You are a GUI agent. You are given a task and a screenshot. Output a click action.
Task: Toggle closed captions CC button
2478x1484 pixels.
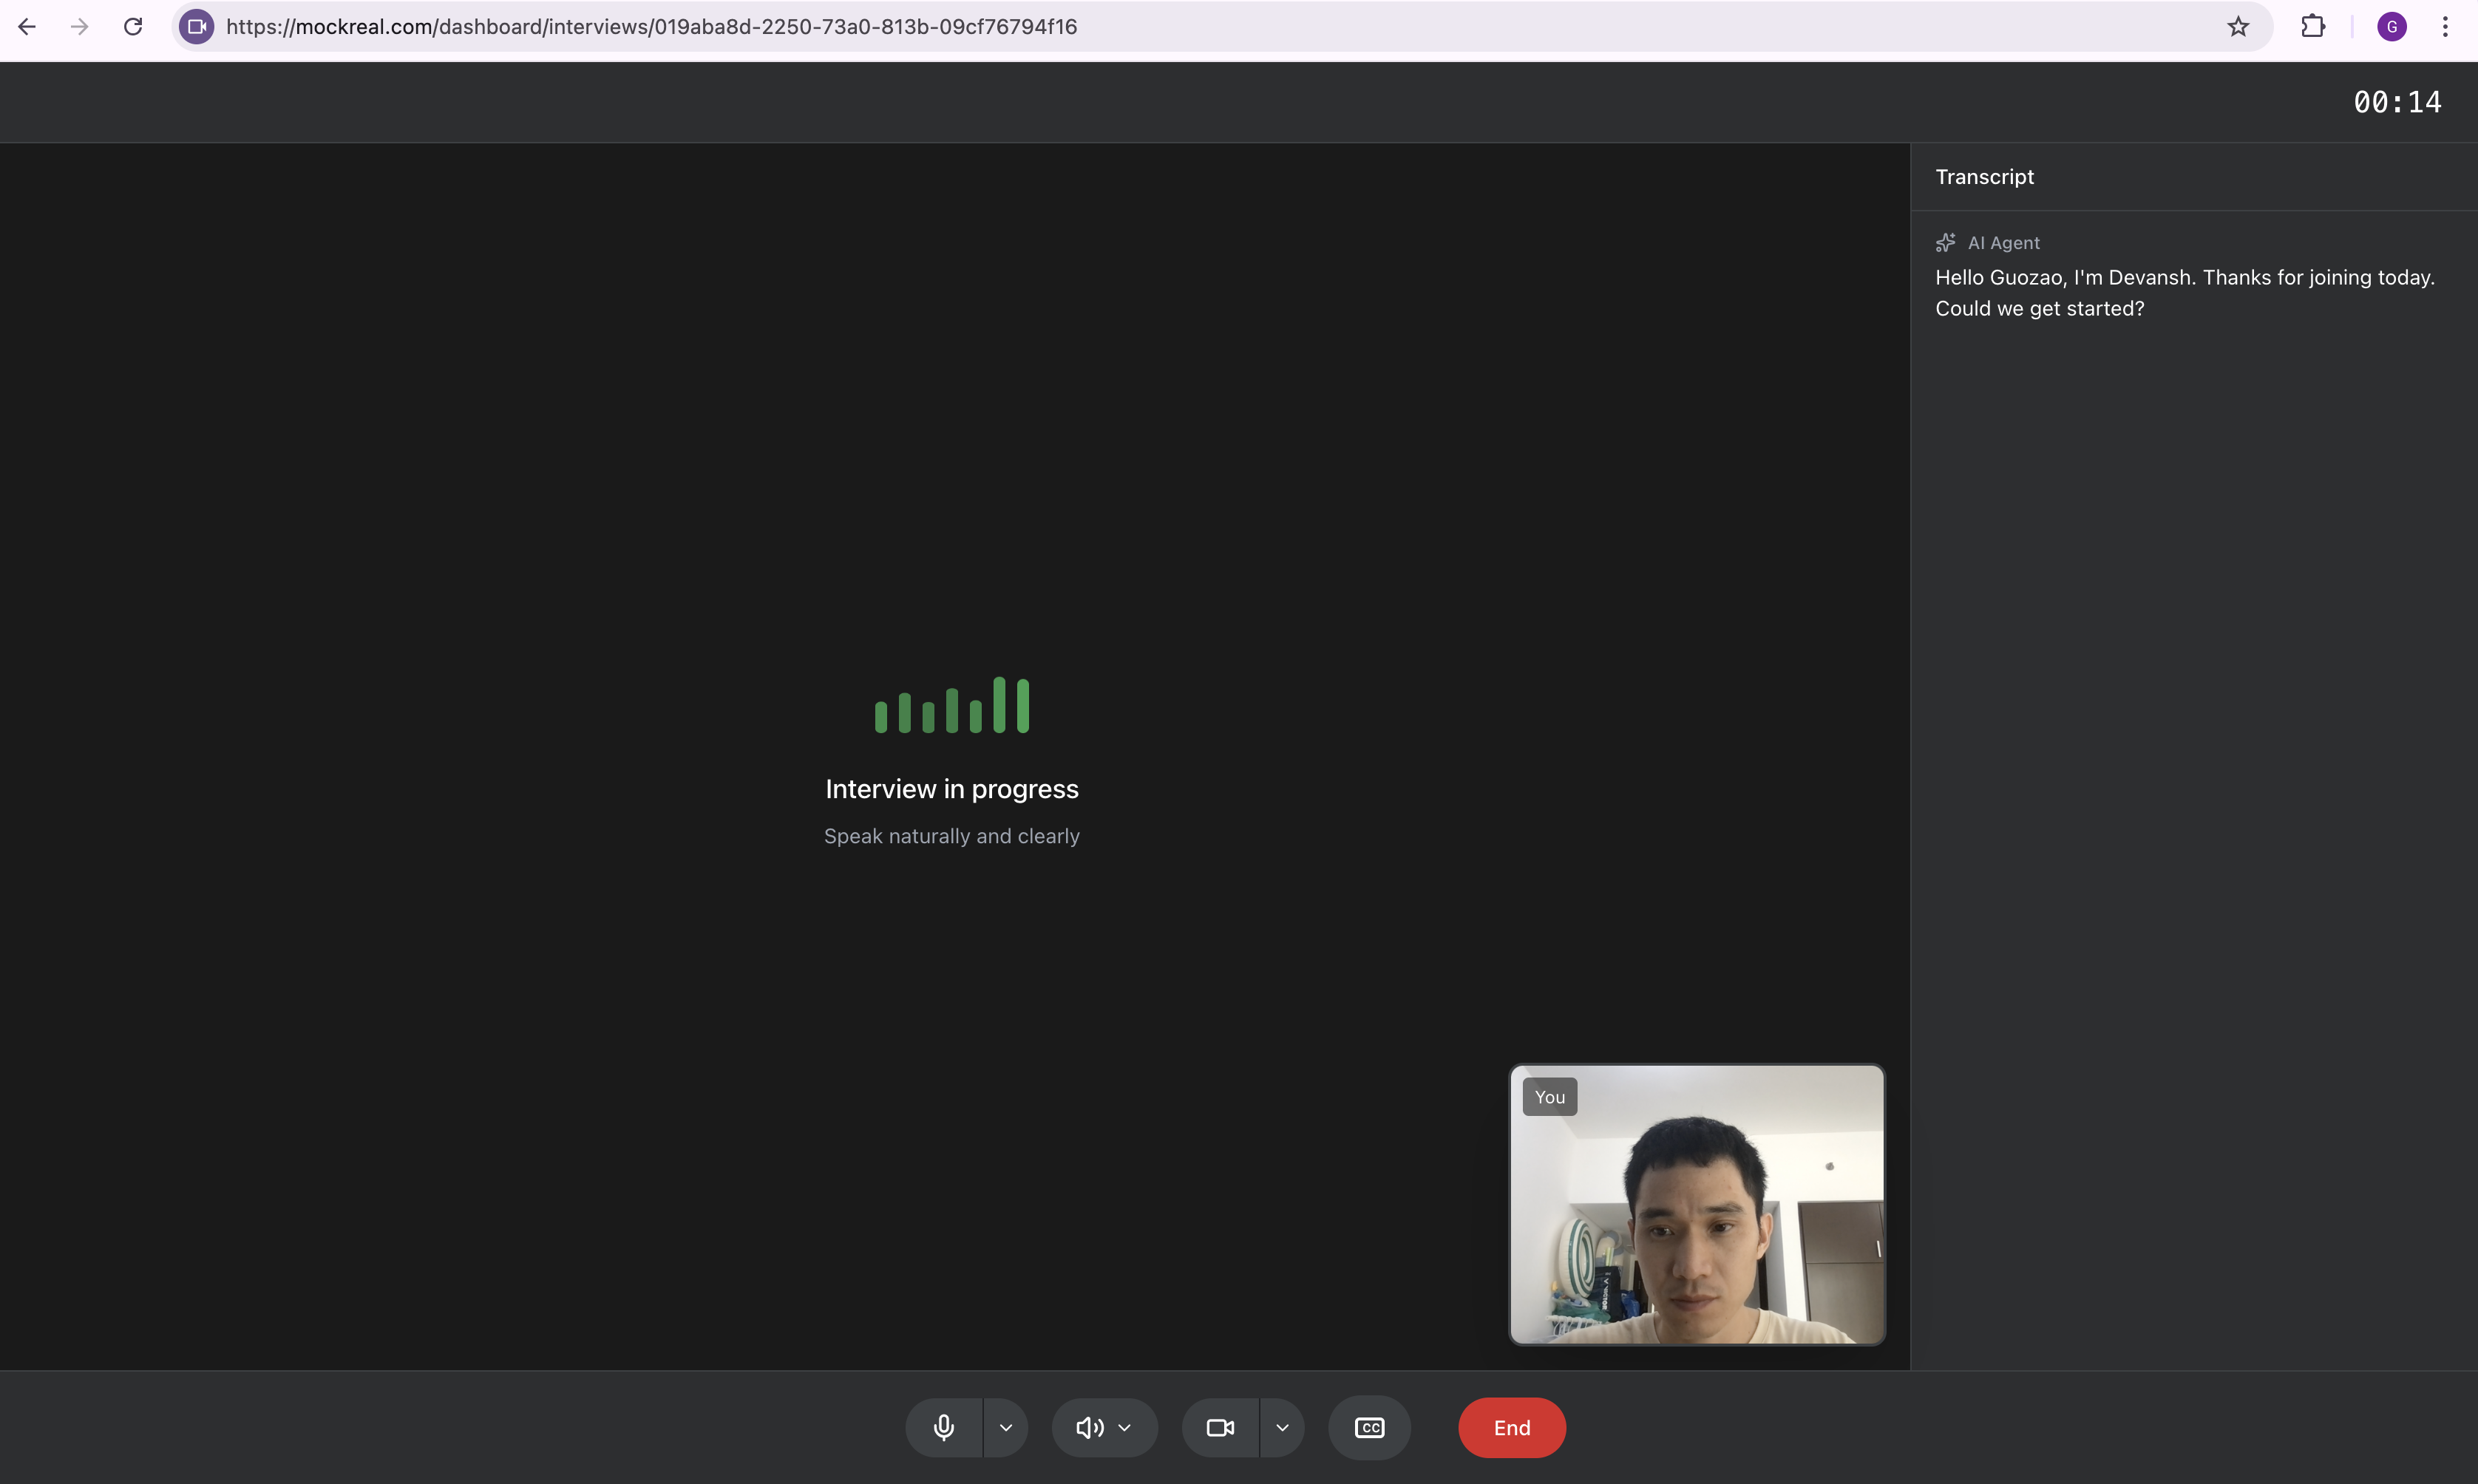1369,1427
